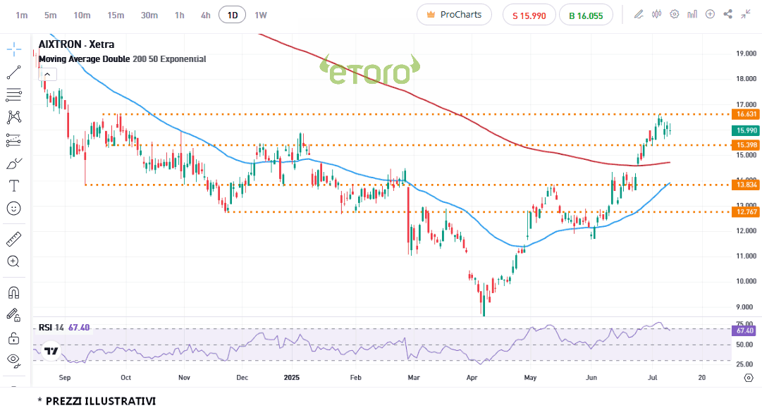
Task: Switch to the 5m timeframe
Action: [x=51, y=15]
